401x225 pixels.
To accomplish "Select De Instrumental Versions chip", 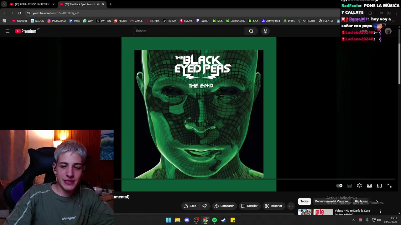I will coord(331,201).
